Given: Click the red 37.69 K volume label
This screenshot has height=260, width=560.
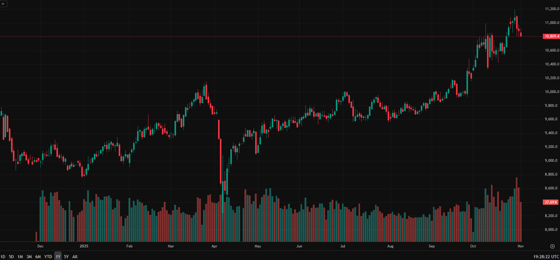Looking at the screenshot, I should (551, 202).
